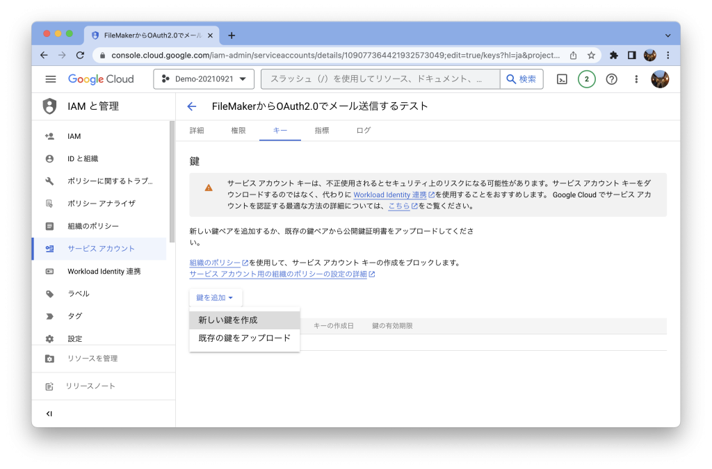Go back using the blue arrow beside the title
Image resolution: width=712 pixels, height=469 pixels.
pos(192,106)
